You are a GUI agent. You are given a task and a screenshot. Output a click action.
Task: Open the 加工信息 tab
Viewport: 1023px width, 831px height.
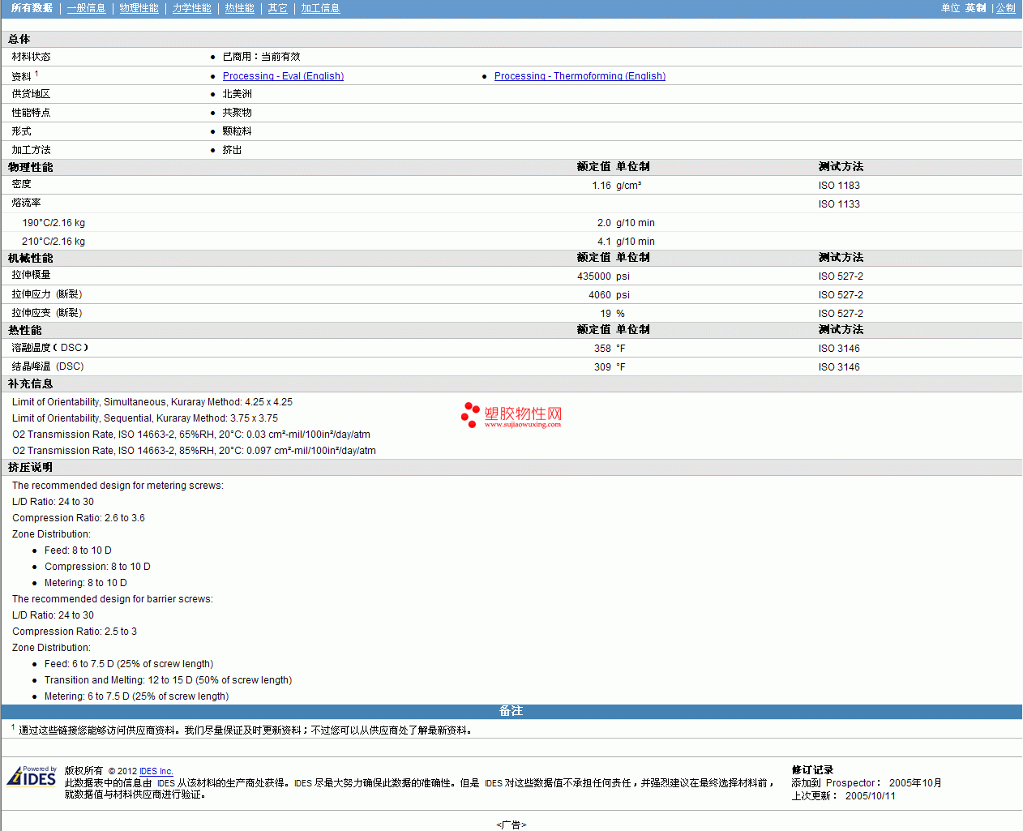click(x=320, y=8)
